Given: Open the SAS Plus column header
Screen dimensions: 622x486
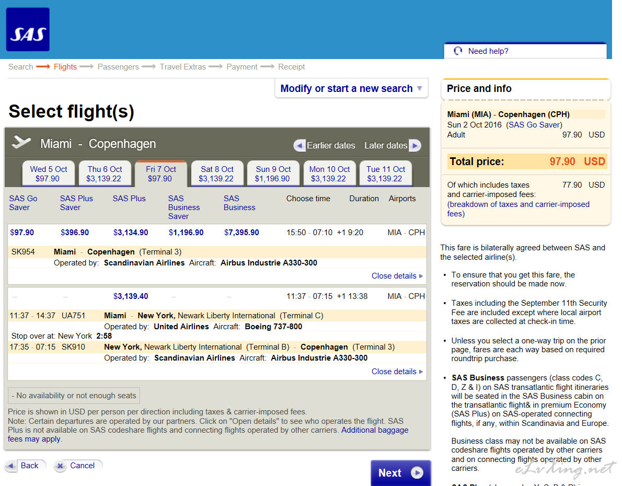Looking at the screenshot, I should tap(129, 199).
